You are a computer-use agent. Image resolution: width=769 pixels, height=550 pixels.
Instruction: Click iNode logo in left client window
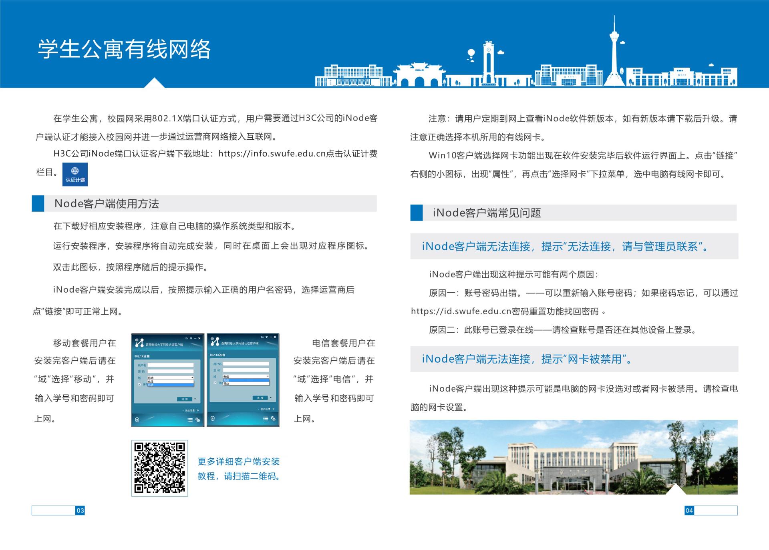click(x=139, y=343)
